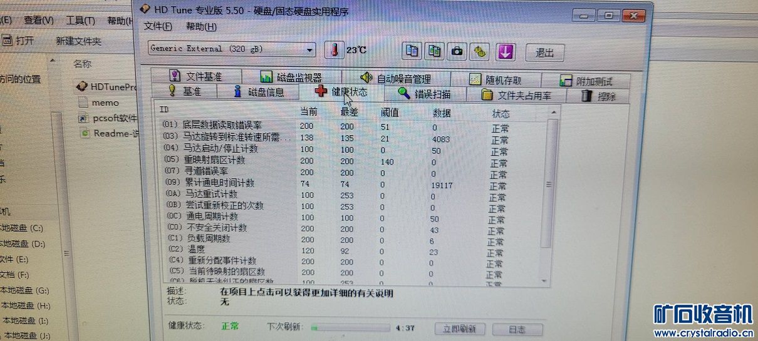This screenshot has width=758, height=341.
Task: Switch to the 擦除 tab
Action: (x=598, y=96)
